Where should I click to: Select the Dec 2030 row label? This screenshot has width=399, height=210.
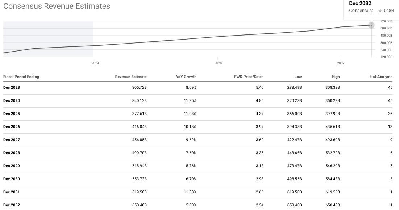click(x=12, y=179)
